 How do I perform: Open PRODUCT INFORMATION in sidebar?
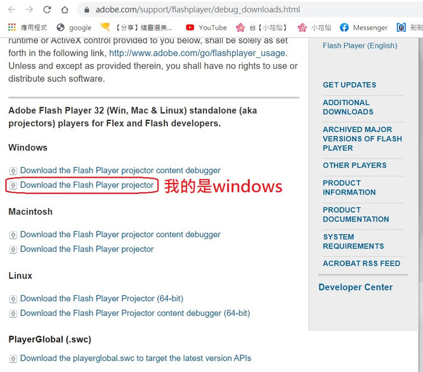pyautogui.click(x=349, y=188)
